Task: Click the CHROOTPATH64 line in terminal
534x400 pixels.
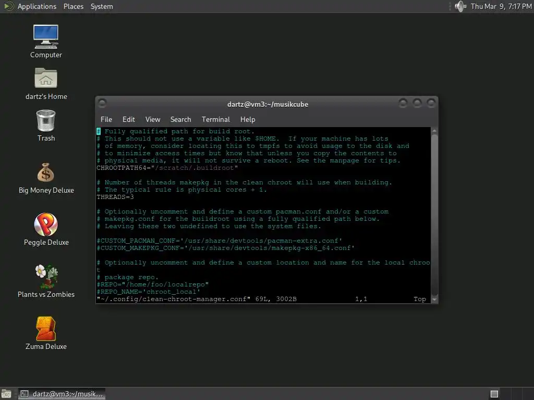Action: [167, 168]
